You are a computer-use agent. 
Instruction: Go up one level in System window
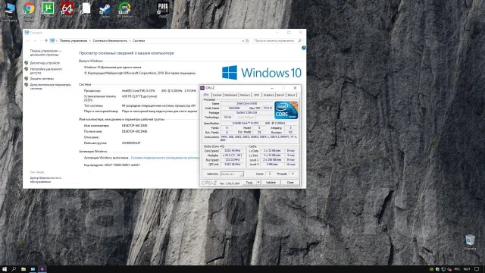[x=46, y=40]
